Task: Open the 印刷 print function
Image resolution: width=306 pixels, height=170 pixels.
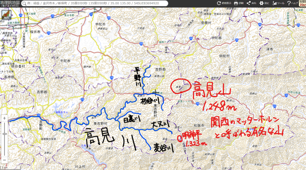Action: click(x=239, y=3)
